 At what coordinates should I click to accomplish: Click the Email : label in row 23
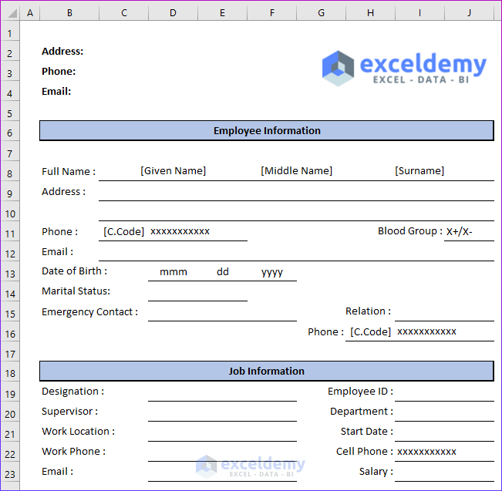tap(57, 472)
